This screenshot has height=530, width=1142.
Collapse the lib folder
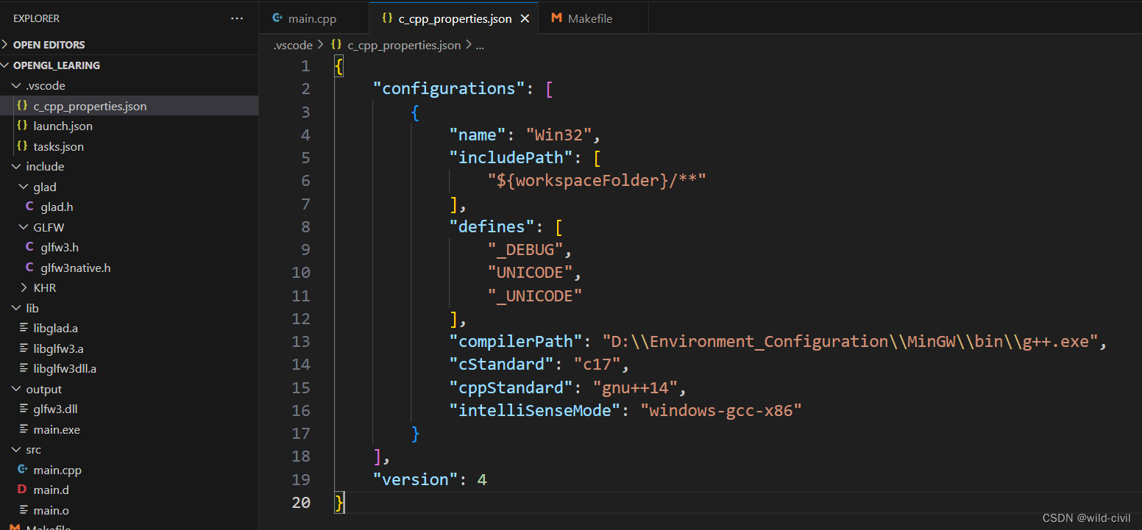point(16,308)
